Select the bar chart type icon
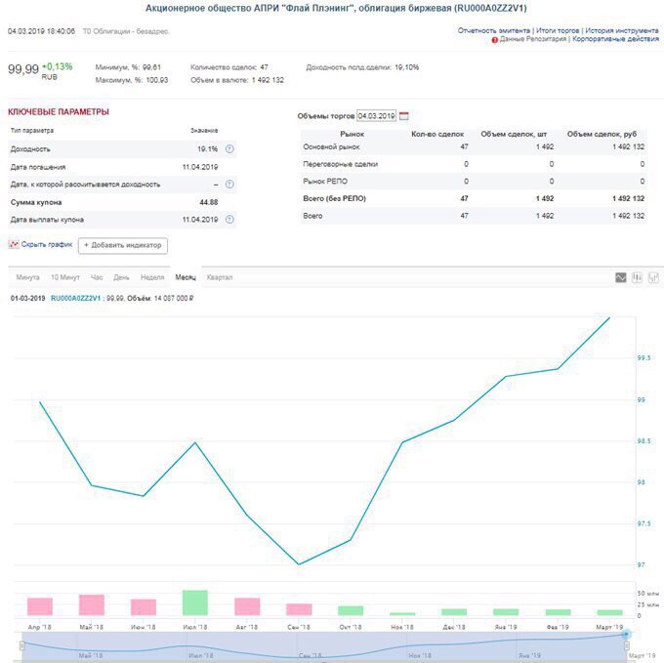 [653, 277]
